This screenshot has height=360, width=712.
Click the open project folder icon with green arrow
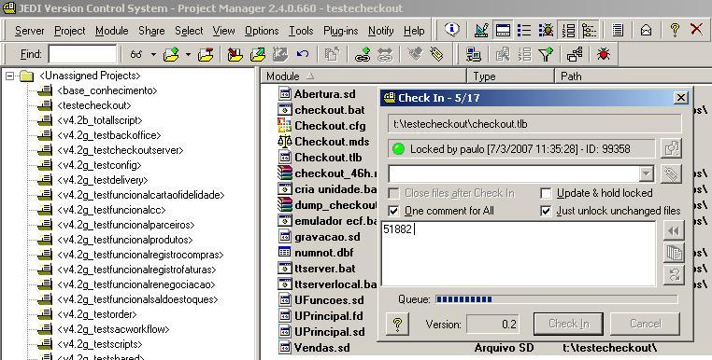click(x=171, y=54)
